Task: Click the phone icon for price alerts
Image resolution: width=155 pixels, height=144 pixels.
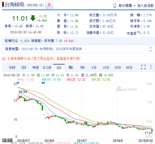Action: (115, 6)
